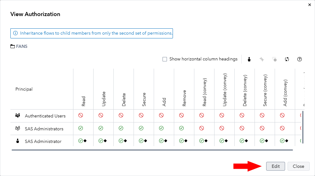Click the info icon in inheritance message

click(15, 33)
